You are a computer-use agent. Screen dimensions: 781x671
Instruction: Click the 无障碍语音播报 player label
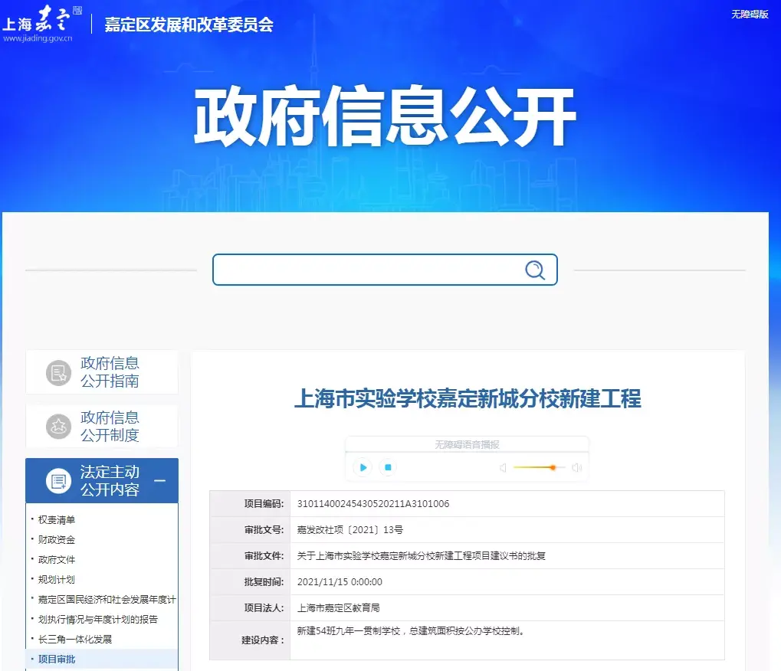[467, 444]
